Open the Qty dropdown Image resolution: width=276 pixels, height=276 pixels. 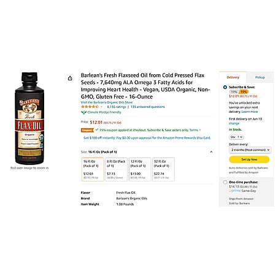click(236, 137)
